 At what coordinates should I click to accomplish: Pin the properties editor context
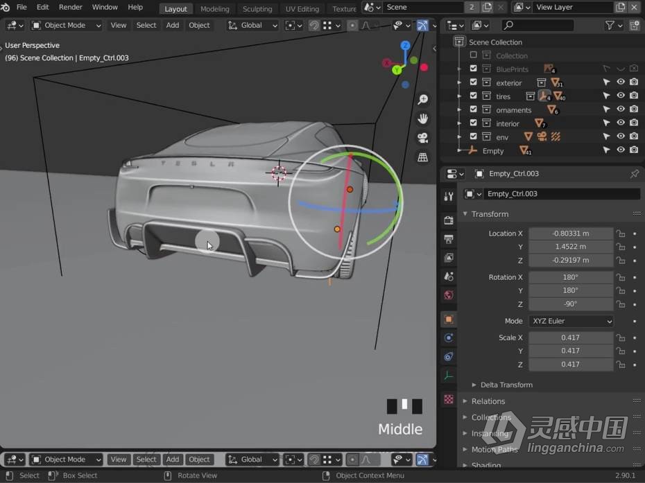pyautogui.click(x=635, y=174)
